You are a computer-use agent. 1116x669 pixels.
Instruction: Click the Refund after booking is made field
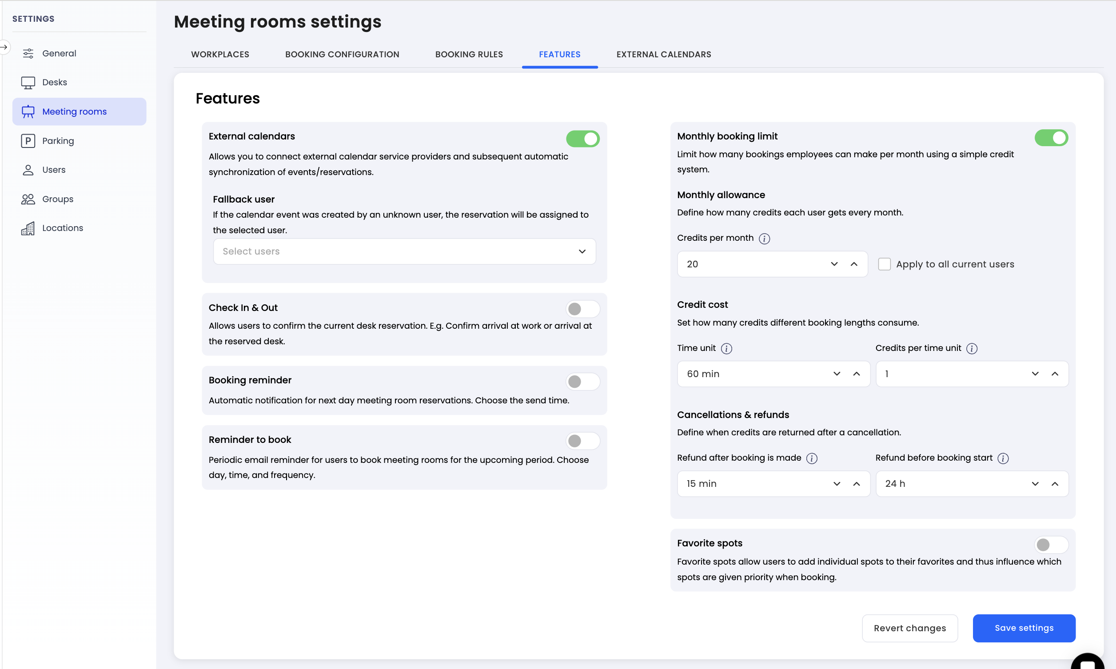point(753,484)
